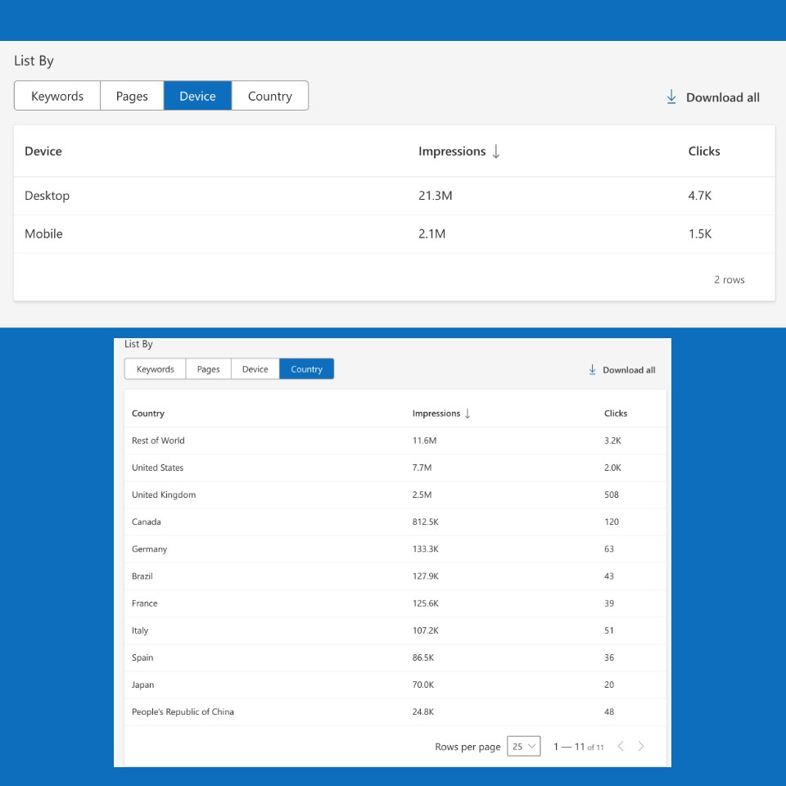Image resolution: width=786 pixels, height=786 pixels.
Task: Click download arrow icon in lower panel
Action: pos(592,369)
